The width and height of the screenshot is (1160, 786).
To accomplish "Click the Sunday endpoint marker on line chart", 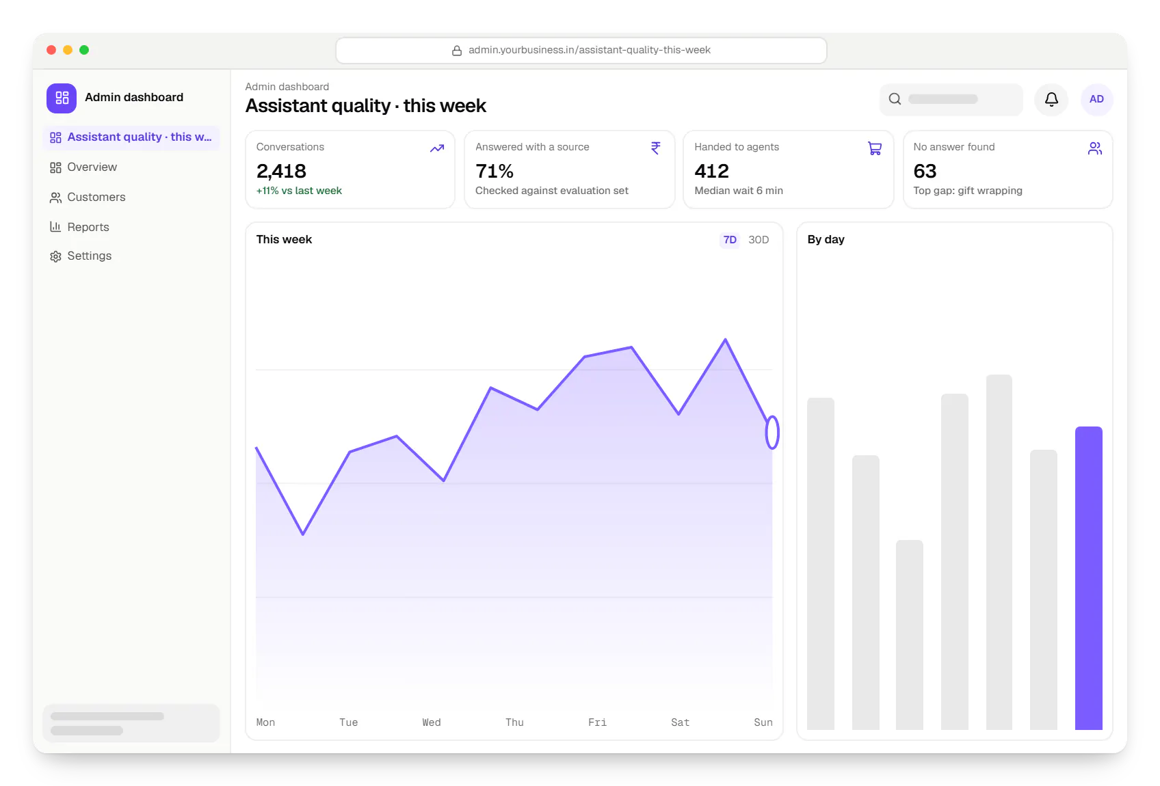I will pos(772,433).
